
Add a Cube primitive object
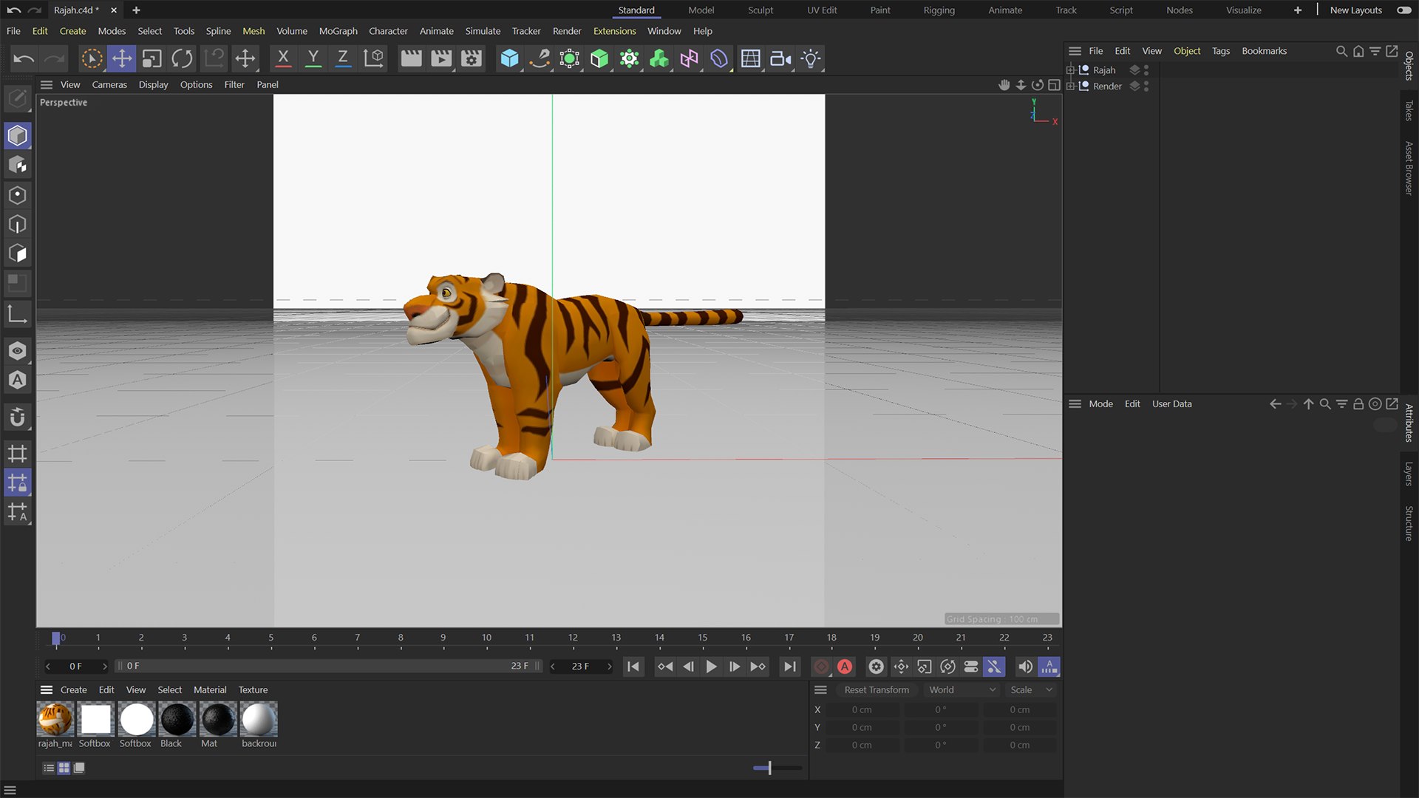coord(509,58)
